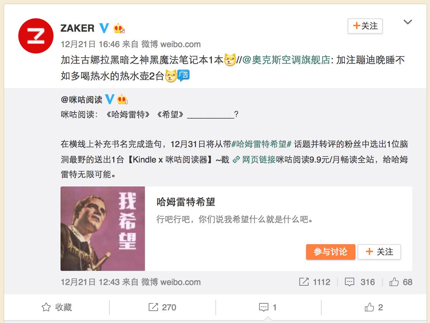Open ZAKER's red Z avatar
Viewport: 430px width, 323px height.
point(36,36)
